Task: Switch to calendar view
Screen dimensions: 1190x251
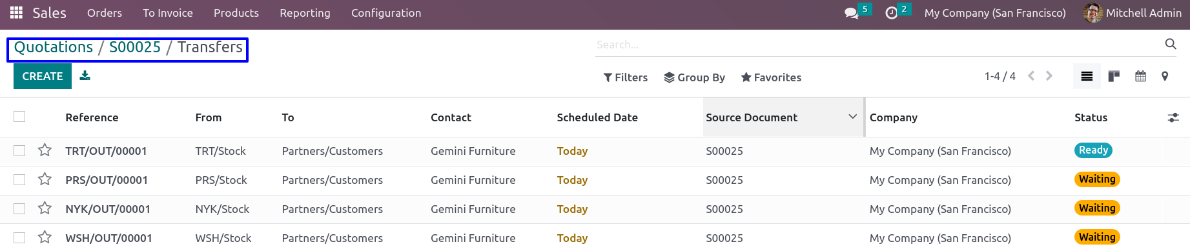Action: point(1141,76)
